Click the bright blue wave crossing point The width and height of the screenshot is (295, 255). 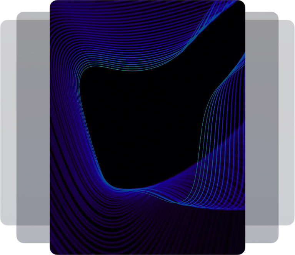(x=177, y=200)
